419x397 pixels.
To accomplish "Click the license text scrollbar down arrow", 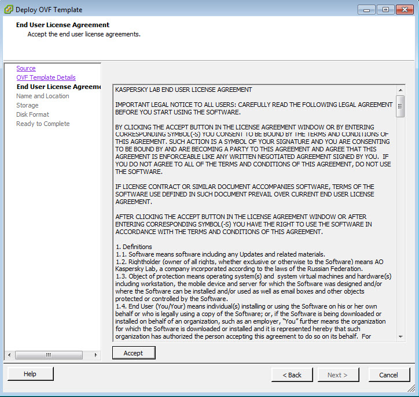I will [x=400, y=336].
